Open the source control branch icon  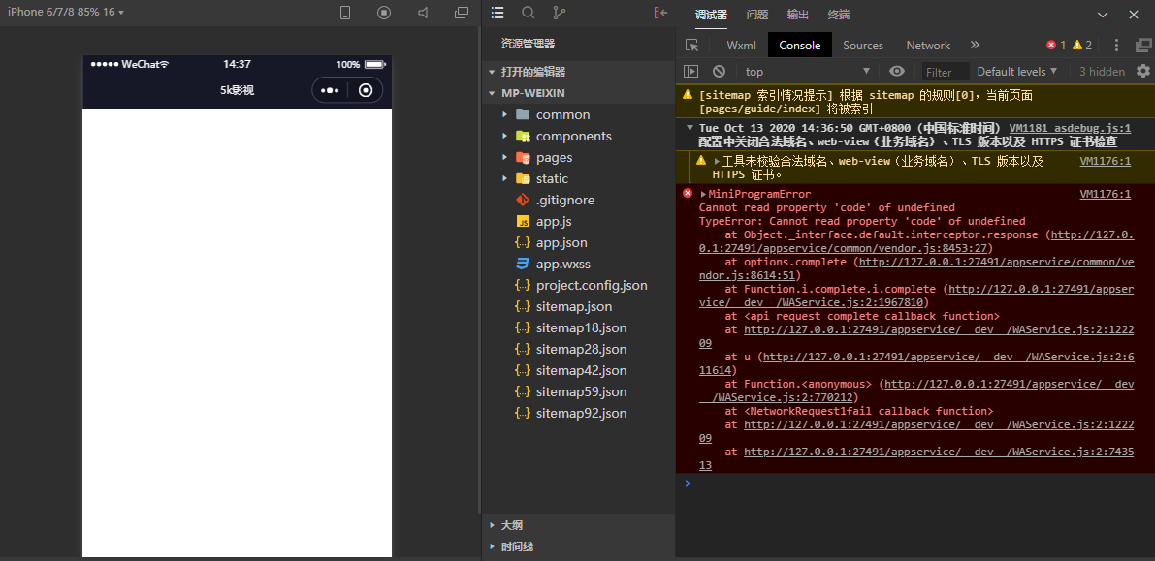pyautogui.click(x=560, y=13)
